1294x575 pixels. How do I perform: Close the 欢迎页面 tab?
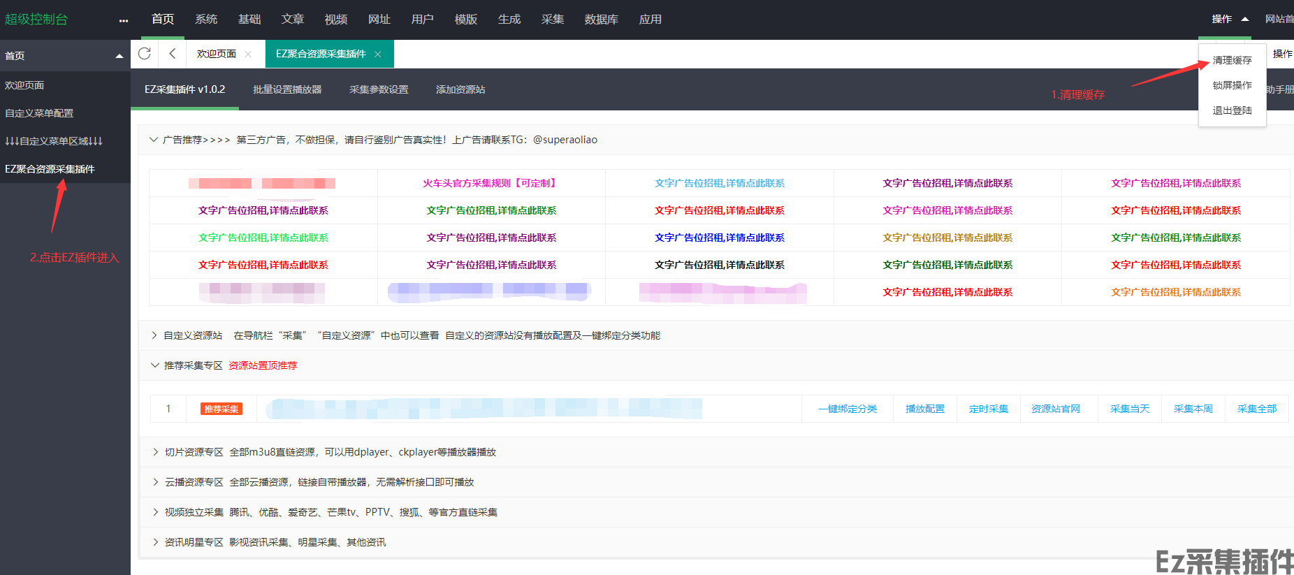point(248,54)
